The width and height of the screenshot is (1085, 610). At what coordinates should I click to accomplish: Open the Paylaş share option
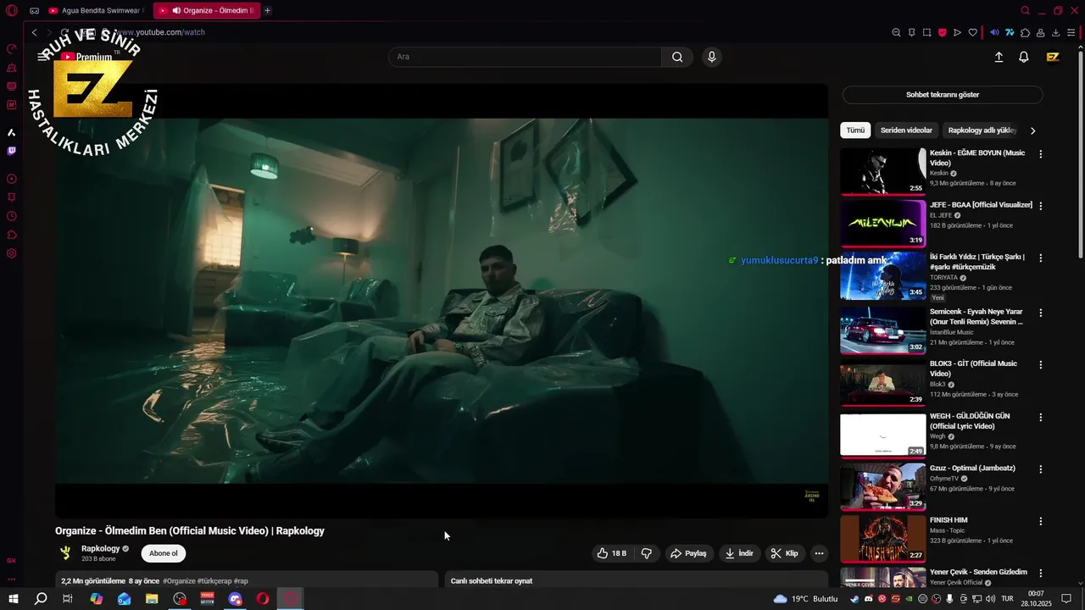(x=688, y=553)
